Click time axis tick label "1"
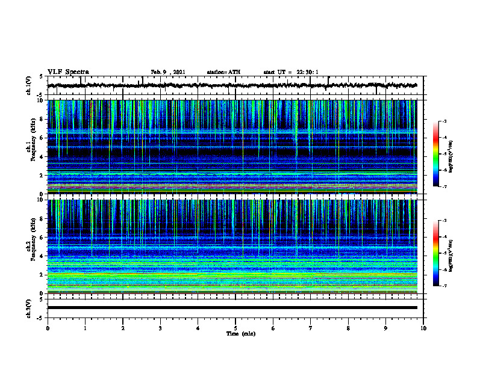477x368 pixels. coord(85,328)
